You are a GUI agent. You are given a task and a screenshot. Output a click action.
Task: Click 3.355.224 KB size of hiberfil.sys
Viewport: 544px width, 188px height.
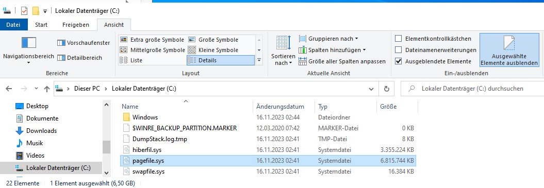[397, 150]
